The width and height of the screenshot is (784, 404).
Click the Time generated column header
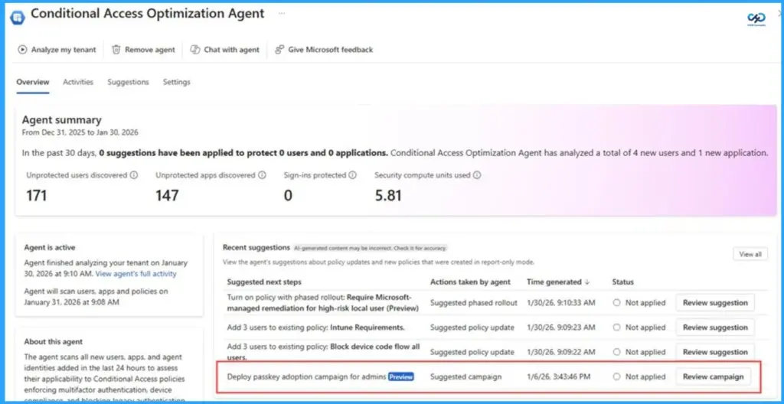point(554,282)
